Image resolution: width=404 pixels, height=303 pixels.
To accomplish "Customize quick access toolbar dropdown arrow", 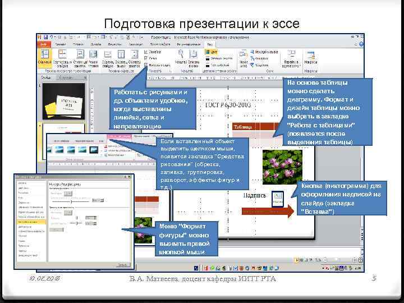I will 142,38.
